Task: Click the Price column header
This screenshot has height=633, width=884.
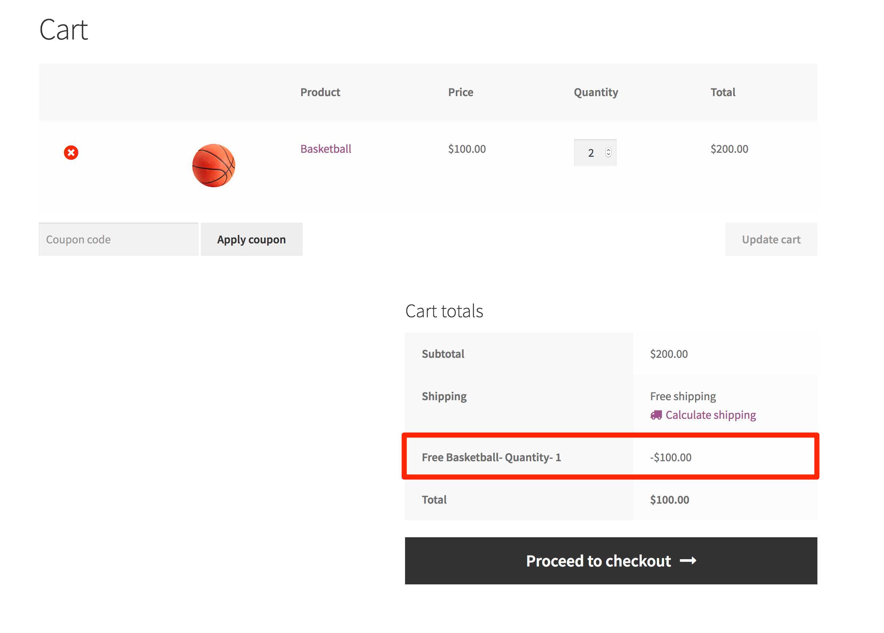Action: point(460,92)
